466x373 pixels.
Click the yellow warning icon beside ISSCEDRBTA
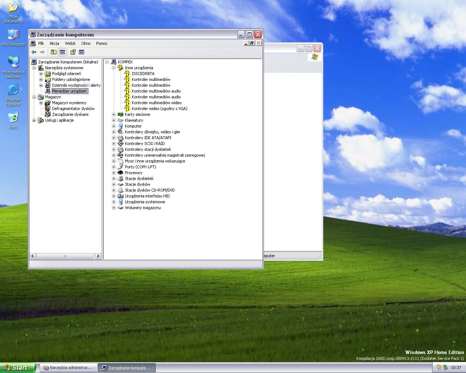point(127,74)
